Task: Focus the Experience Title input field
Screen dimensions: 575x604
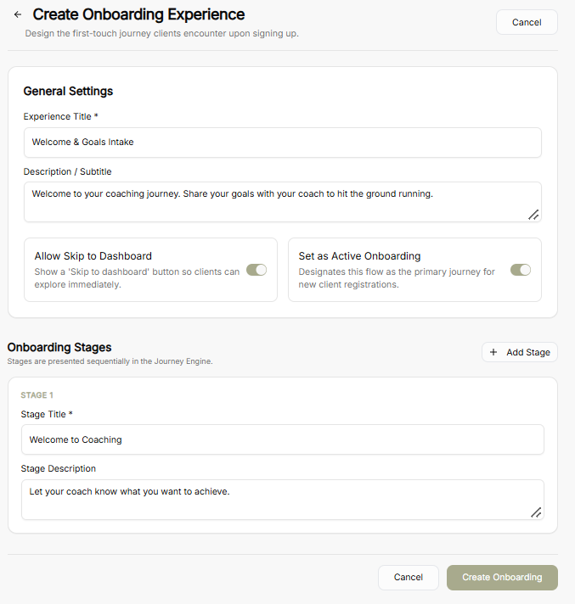Action: pyautogui.click(x=283, y=143)
